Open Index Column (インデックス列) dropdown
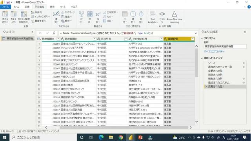The image size is (251, 141). pos(49,16)
